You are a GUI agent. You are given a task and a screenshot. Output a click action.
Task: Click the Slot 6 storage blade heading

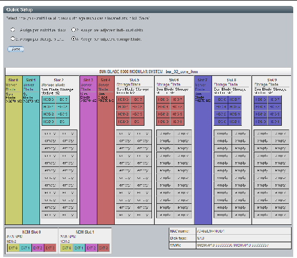click(174, 80)
